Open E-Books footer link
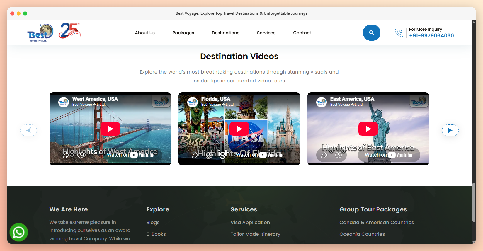Viewport: 483px width, 251px height. click(156, 234)
